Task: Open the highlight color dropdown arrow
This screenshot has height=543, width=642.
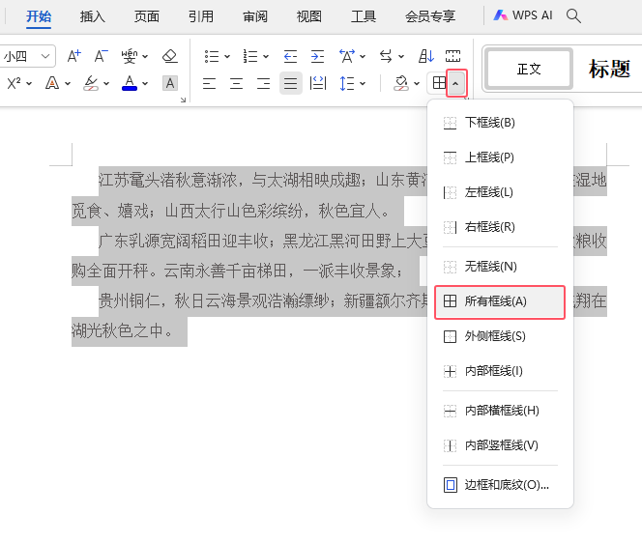Action: tap(106, 84)
